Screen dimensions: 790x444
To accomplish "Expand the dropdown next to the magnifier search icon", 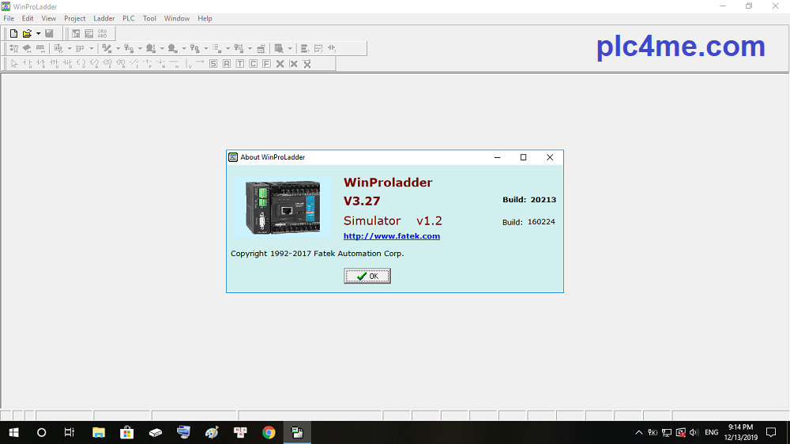I will (x=290, y=48).
